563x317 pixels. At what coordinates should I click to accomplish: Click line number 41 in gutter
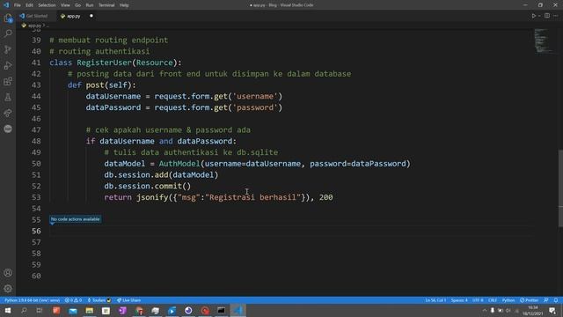click(36, 63)
